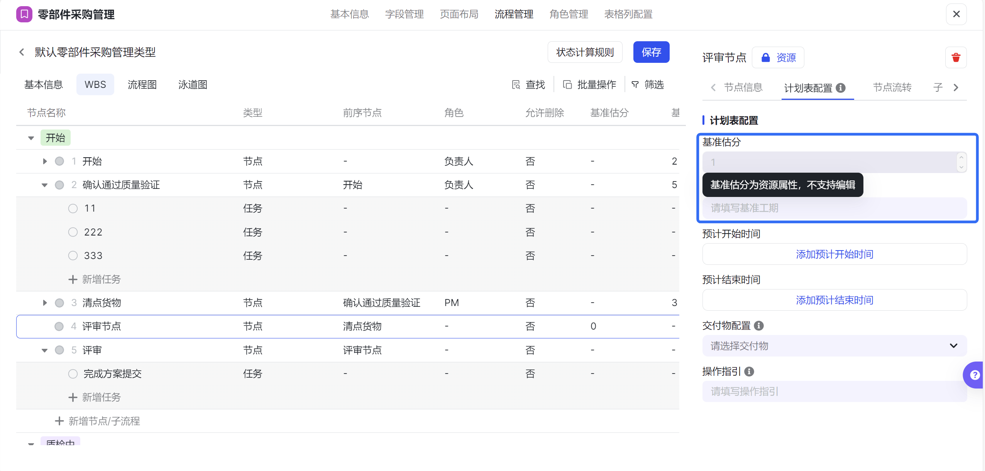Select the 评审节点 row name
This screenshot has height=471, width=985.
click(x=102, y=326)
